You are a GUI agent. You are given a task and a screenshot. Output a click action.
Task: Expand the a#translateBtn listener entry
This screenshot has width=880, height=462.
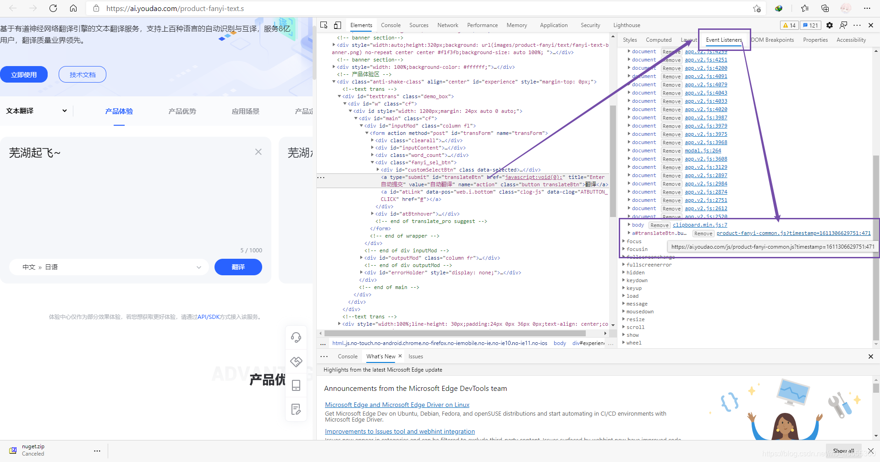point(629,233)
